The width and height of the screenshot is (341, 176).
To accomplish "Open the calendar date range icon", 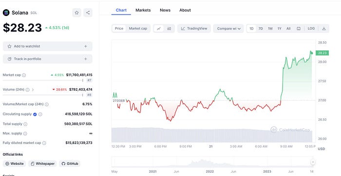I will pos(299,29).
